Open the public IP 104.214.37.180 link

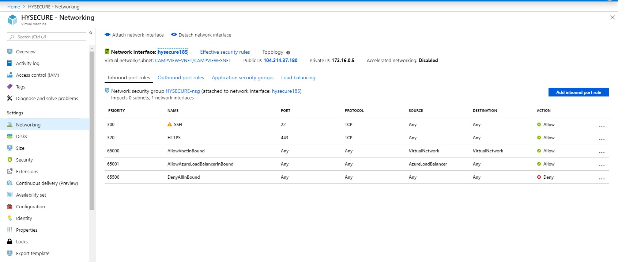click(x=280, y=60)
